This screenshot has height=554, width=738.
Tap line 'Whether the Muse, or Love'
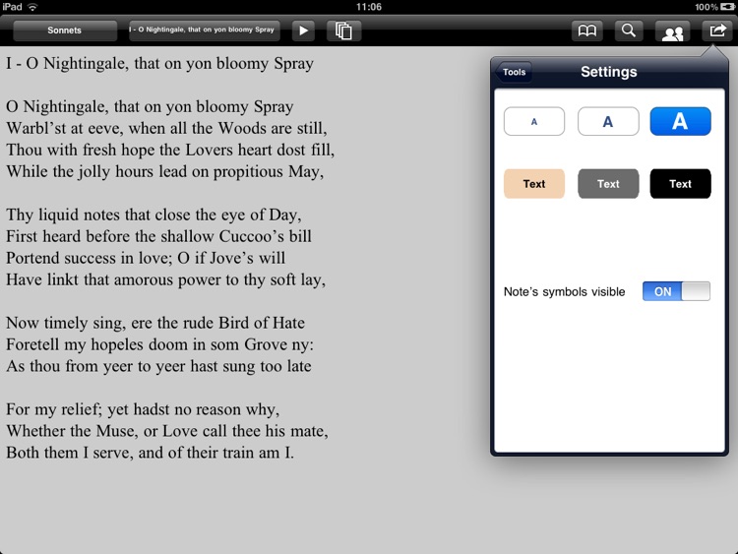click(x=167, y=431)
